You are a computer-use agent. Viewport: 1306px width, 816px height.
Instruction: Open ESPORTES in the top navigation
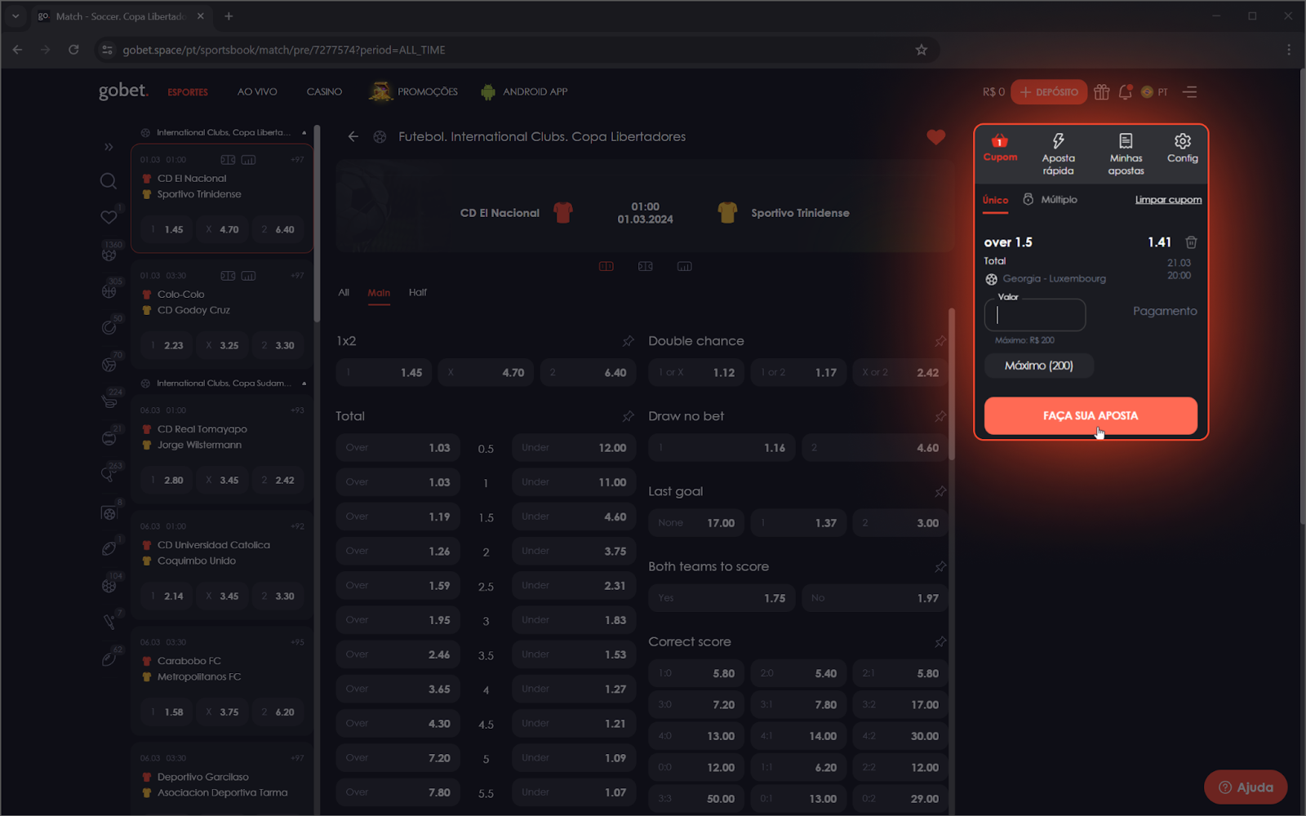(x=188, y=92)
